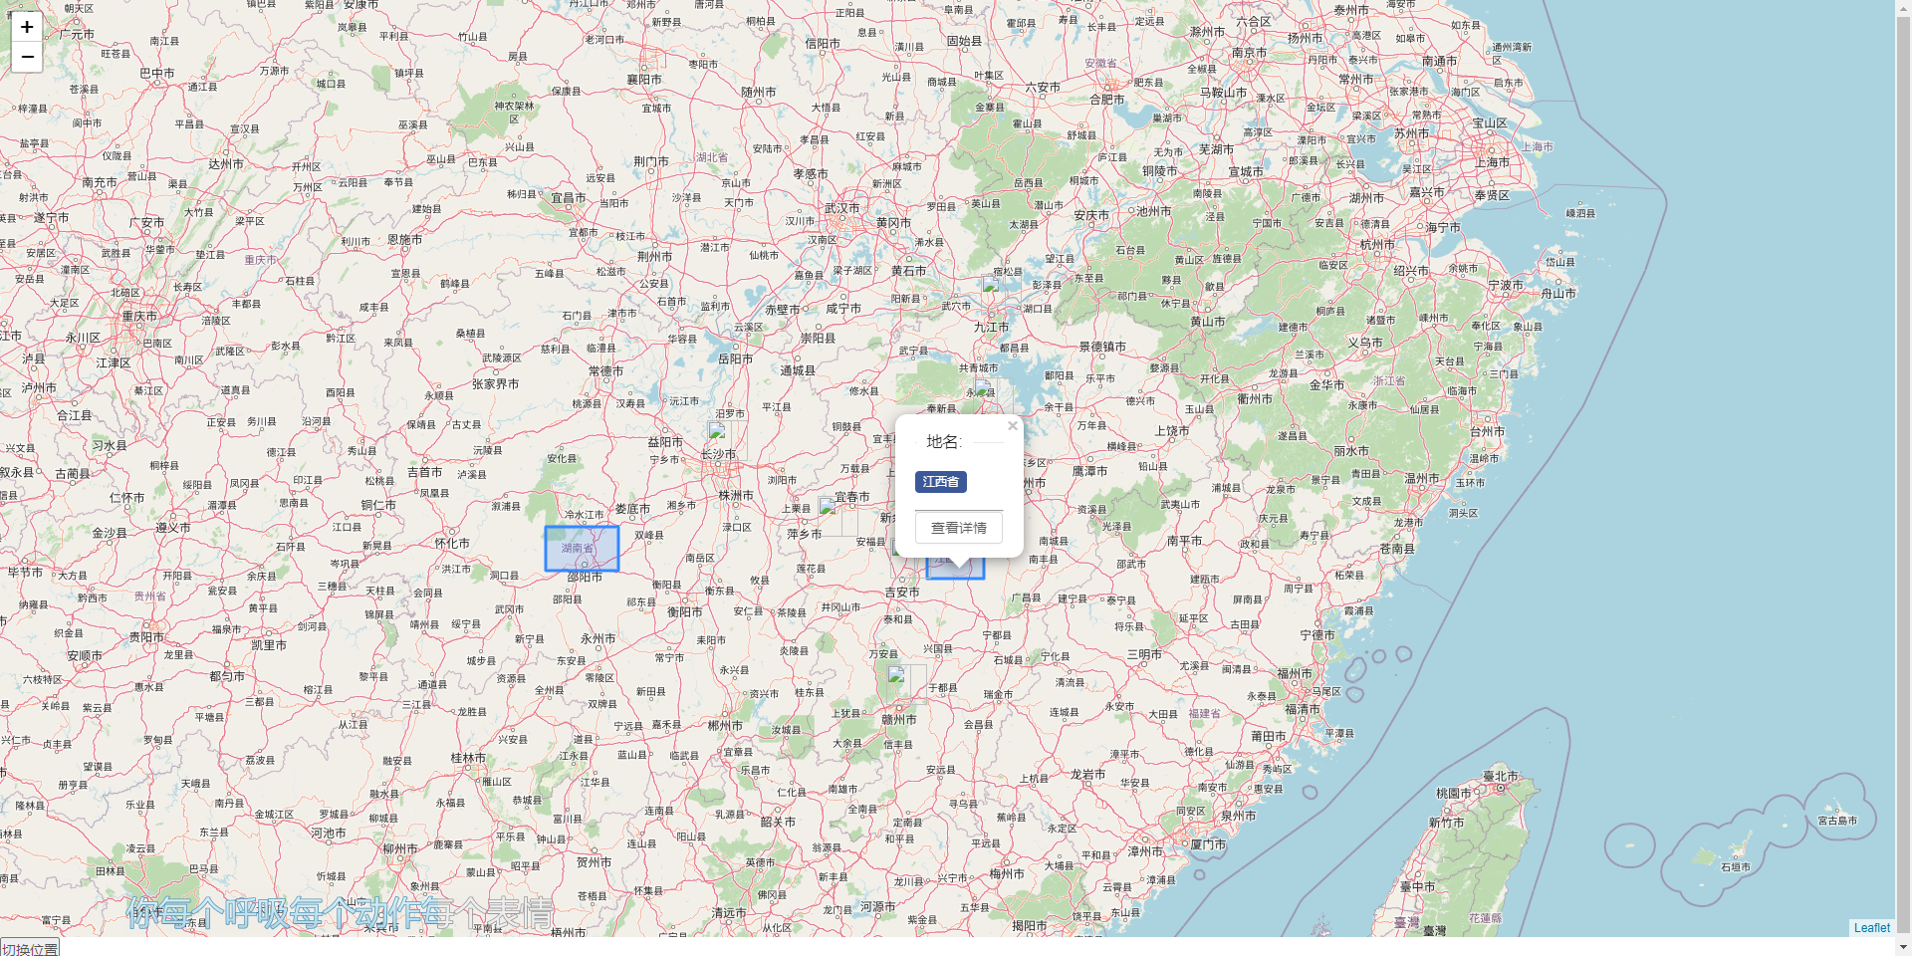The width and height of the screenshot is (1912, 956).
Task: Select the highlighted 湖南省 rectangle overlay
Action: 583,548
